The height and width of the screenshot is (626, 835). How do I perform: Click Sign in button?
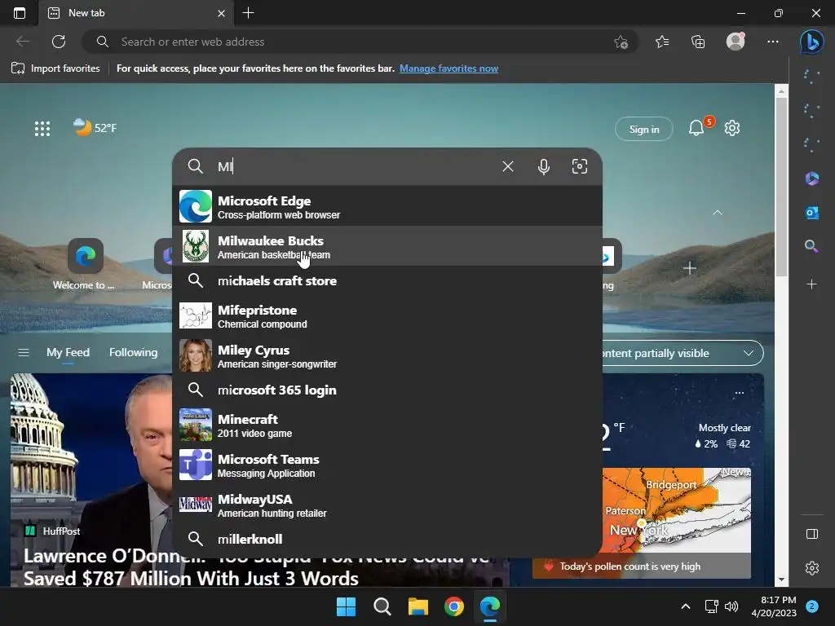(644, 129)
